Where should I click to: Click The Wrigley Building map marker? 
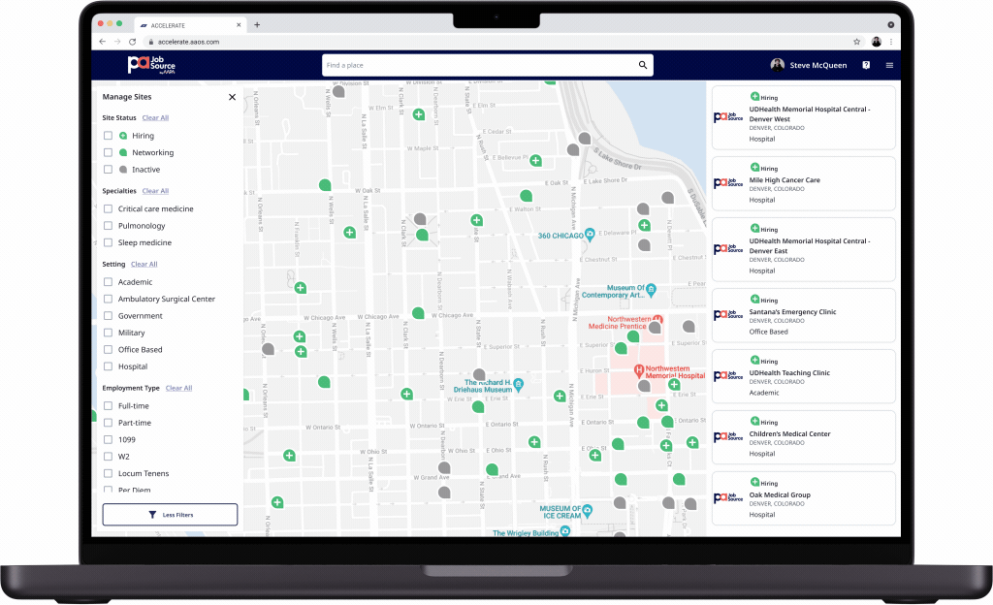[565, 531]
